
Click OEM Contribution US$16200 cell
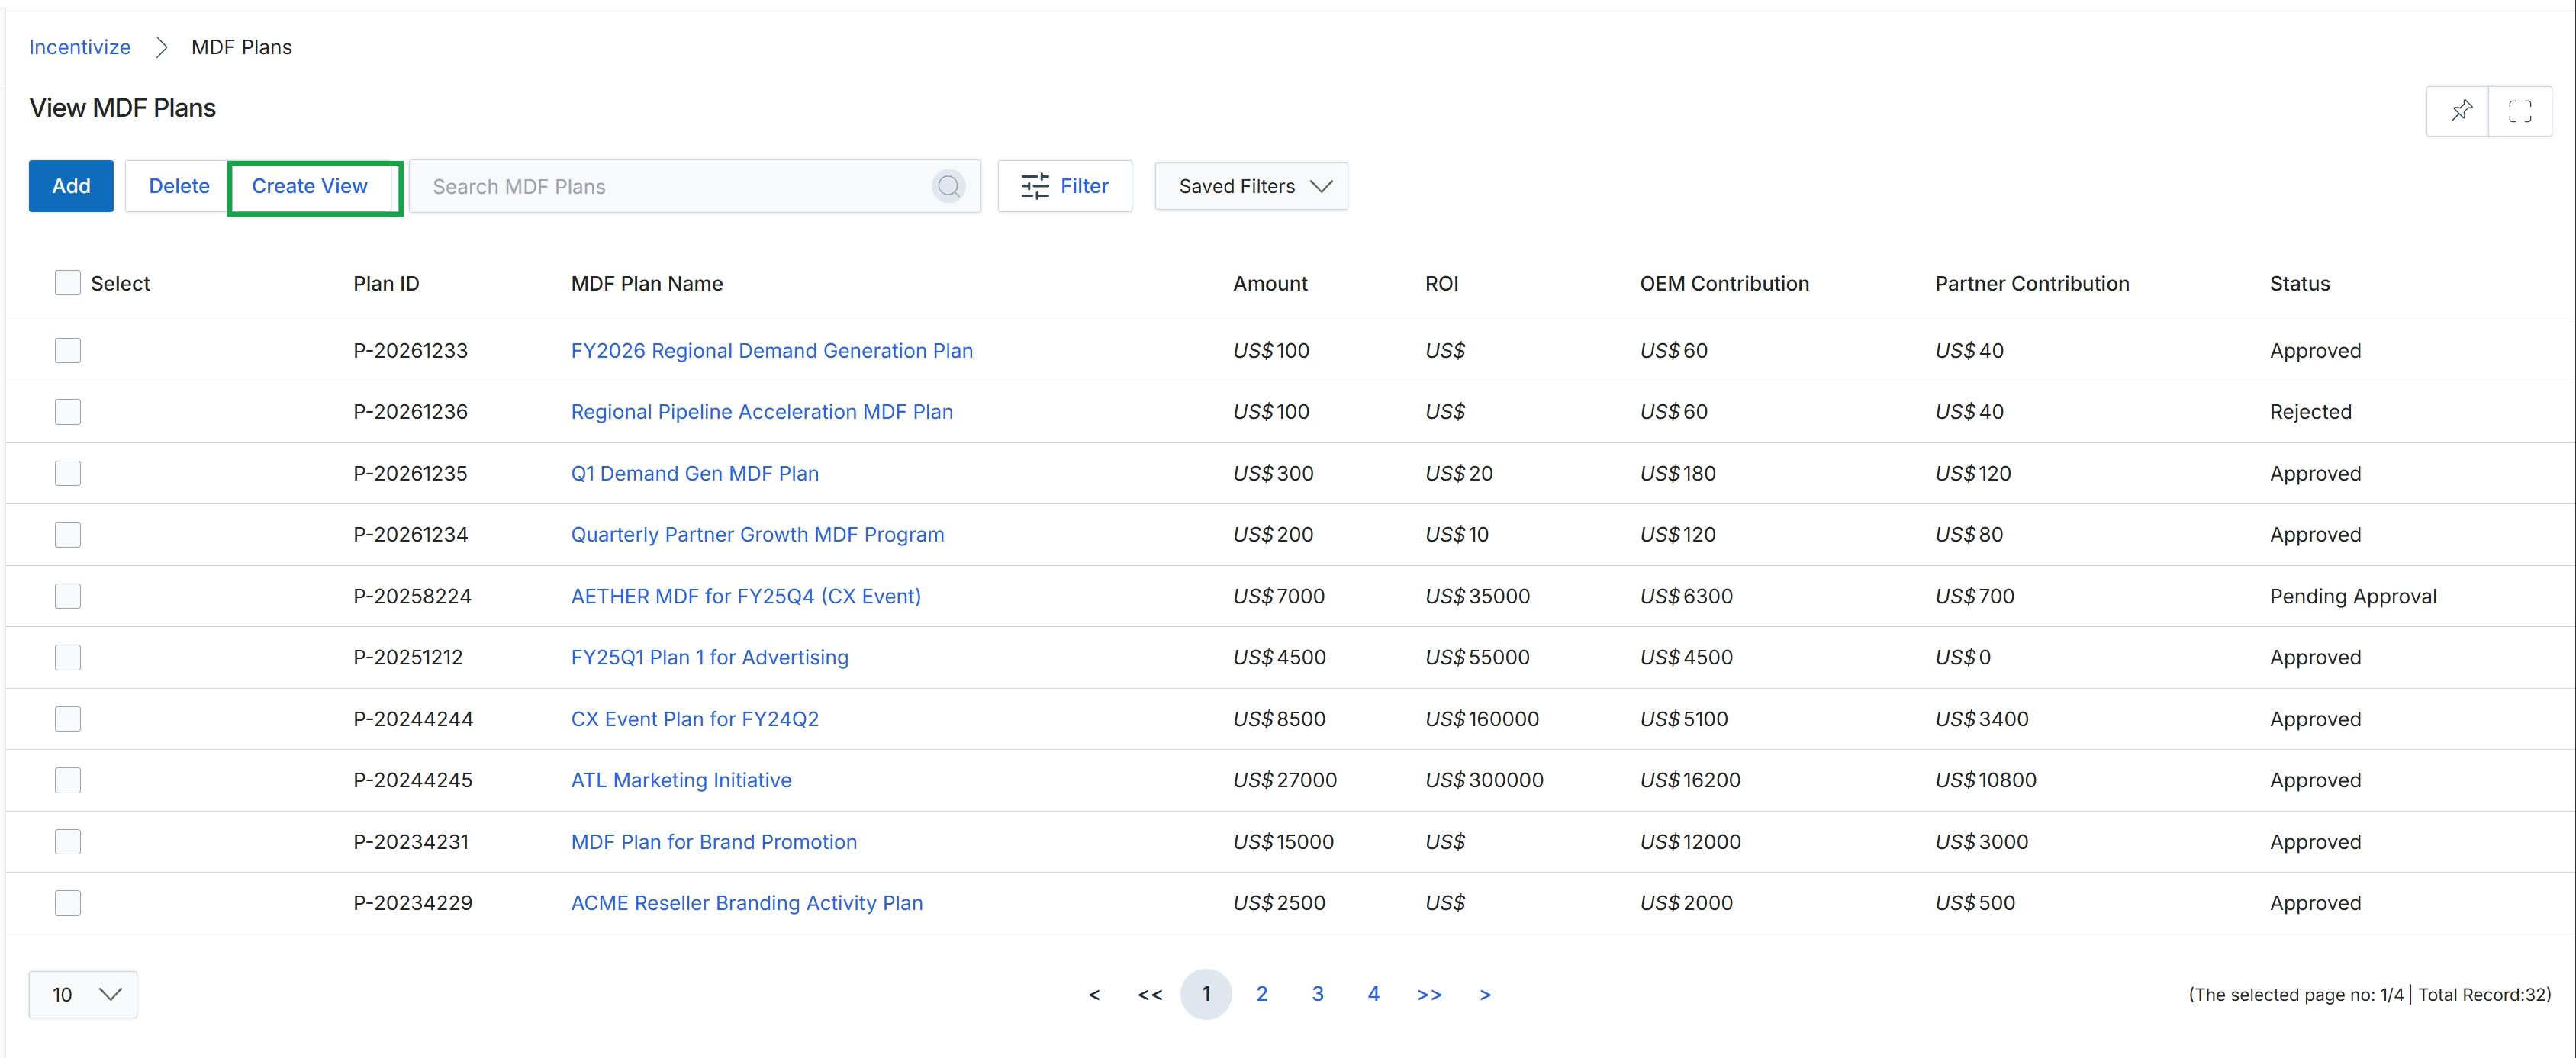click(1690, 781)
